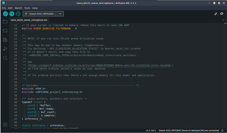Open the Sketchbook folder panel
Screen dimensions: 227x133
pos(5,22)
